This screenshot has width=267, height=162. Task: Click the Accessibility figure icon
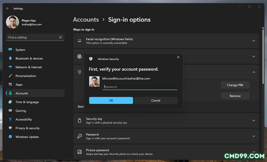10,119
